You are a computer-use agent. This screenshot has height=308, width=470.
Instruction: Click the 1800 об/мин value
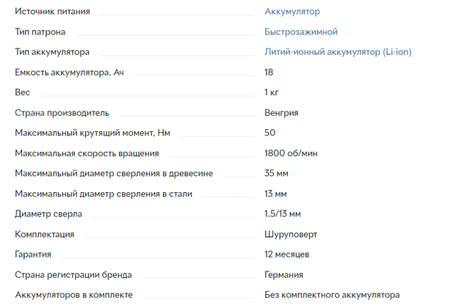tap(291, 153)
